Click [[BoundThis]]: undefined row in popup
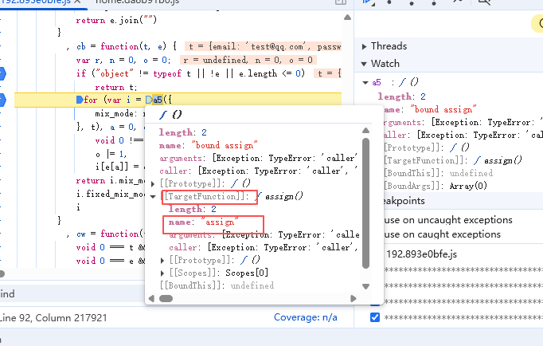The height and width of the screenshot is (346, 543). pos(217,285)
